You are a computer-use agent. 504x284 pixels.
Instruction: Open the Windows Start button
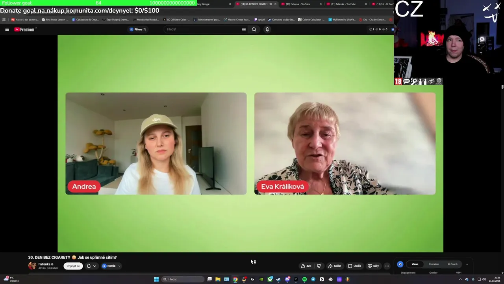point(156,279)
